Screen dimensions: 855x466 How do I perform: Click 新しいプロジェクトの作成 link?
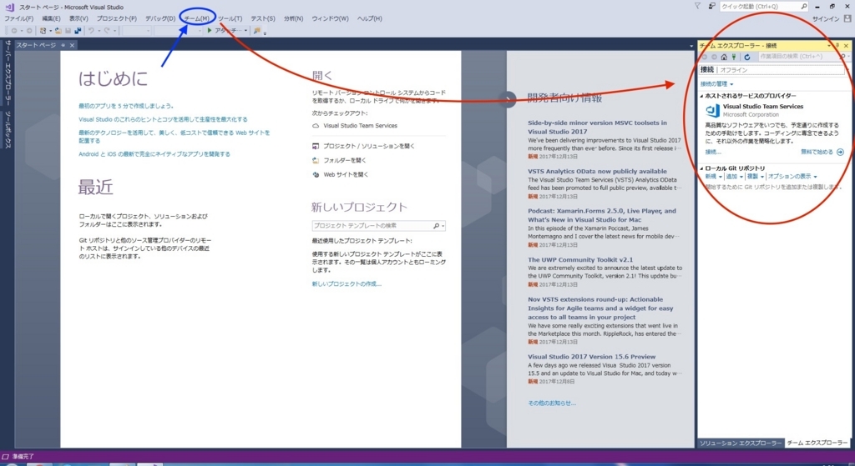(347, 284)
